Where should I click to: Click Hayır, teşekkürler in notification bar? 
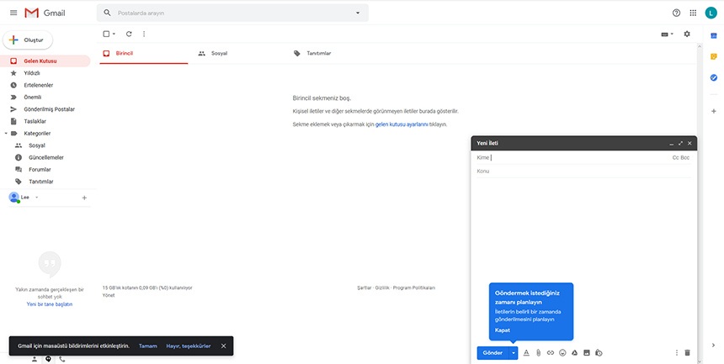tap(189, 346)
